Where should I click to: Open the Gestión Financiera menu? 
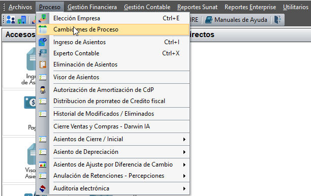pos(92,7)
